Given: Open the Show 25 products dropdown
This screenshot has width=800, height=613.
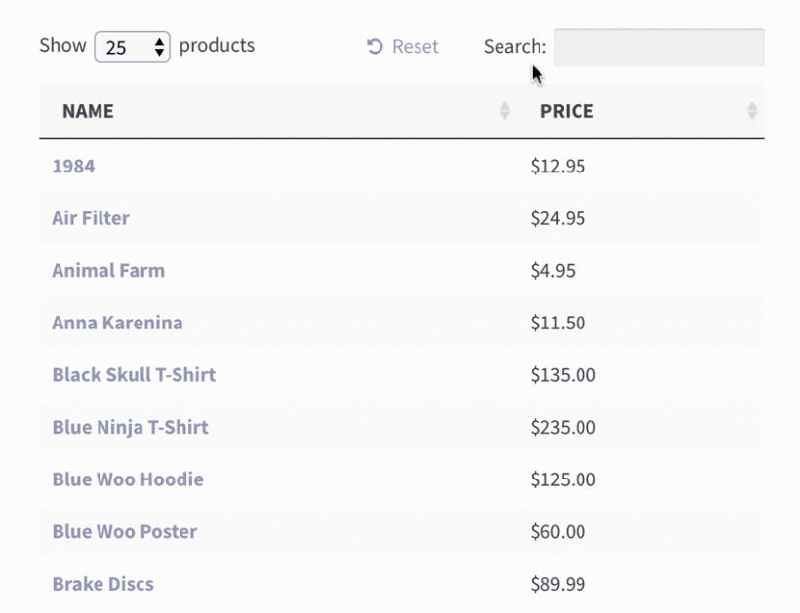Looking at the screenshot, I should pyautogui.click(x=132, y=47).
